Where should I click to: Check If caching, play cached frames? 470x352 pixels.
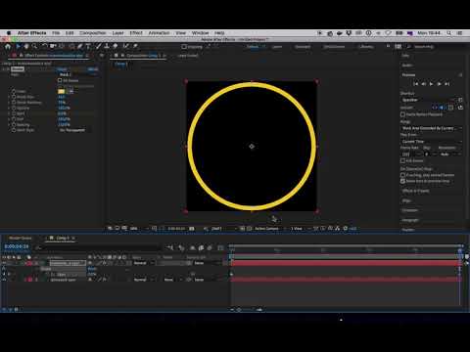click(x=402, y=175)
